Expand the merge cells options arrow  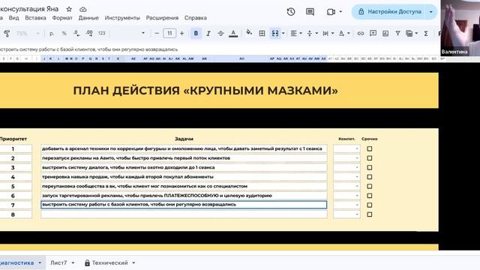pos(283,33)
